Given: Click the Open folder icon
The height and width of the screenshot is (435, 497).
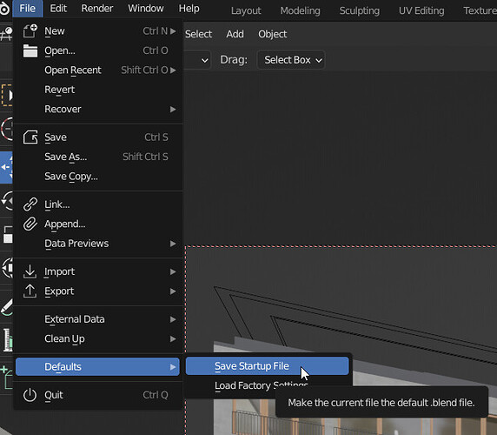Looking at the screenshot, I should tap(30, 50).
